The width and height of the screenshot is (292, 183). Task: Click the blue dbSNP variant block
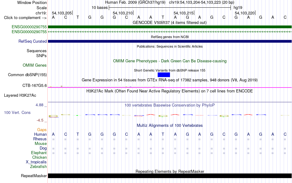point(164,75)
